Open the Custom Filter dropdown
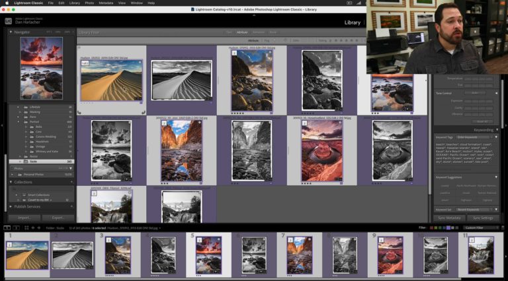This screenshot has height=281, width=508. 482,228
